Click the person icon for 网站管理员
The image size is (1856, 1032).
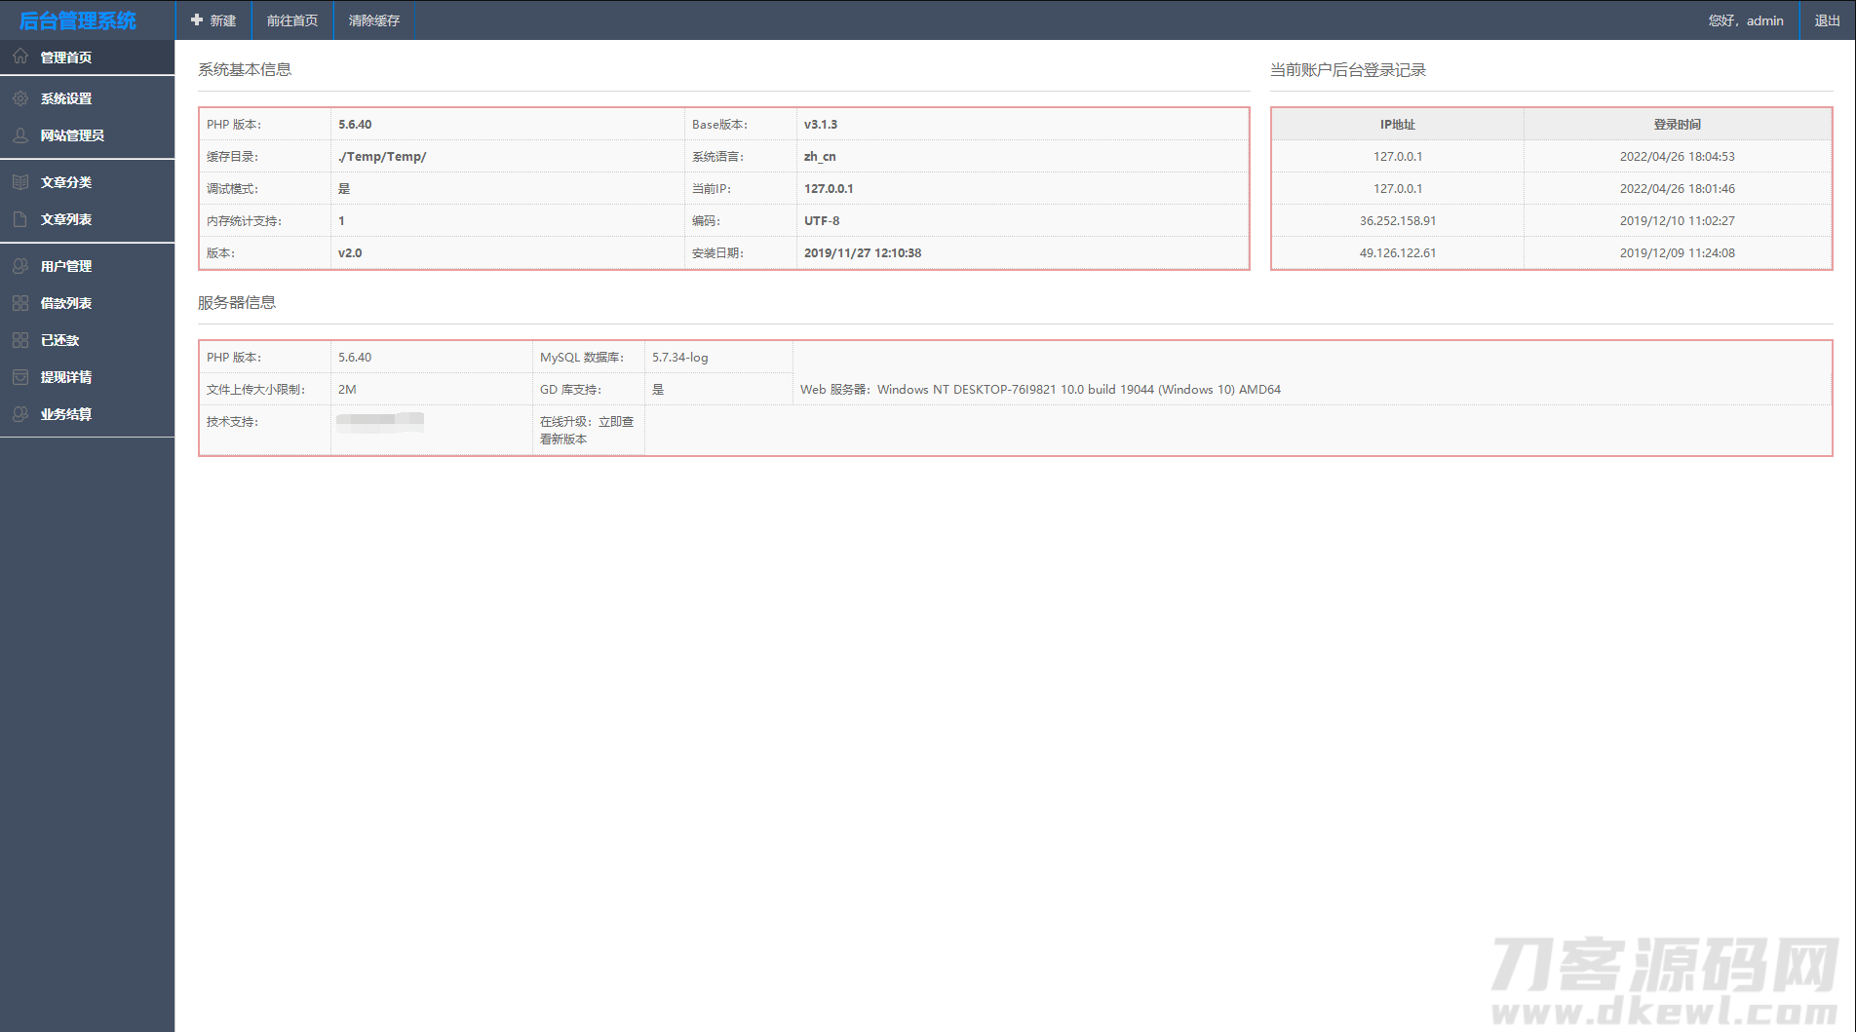[20, 135]
